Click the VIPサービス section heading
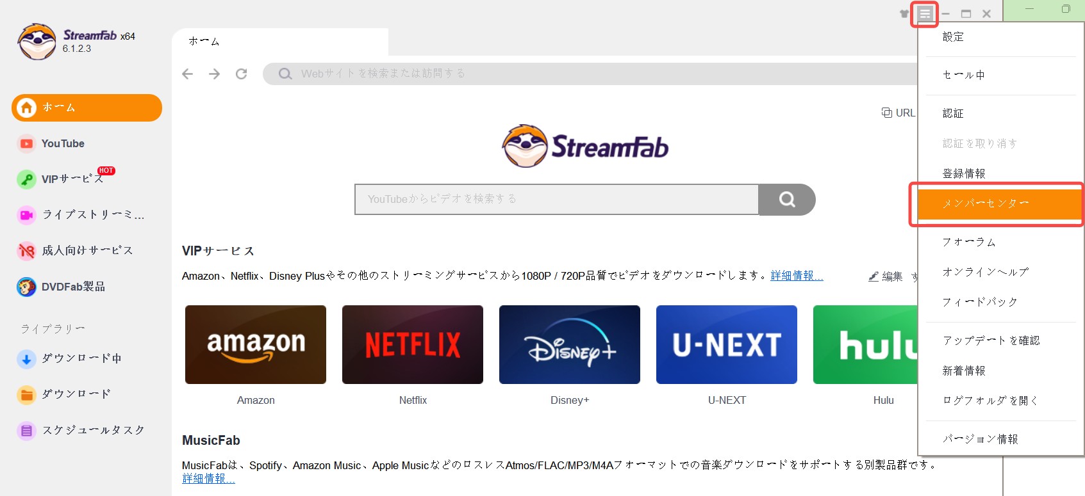The width and height of the screenshot is (1085, 496). [x=218, y=251]
